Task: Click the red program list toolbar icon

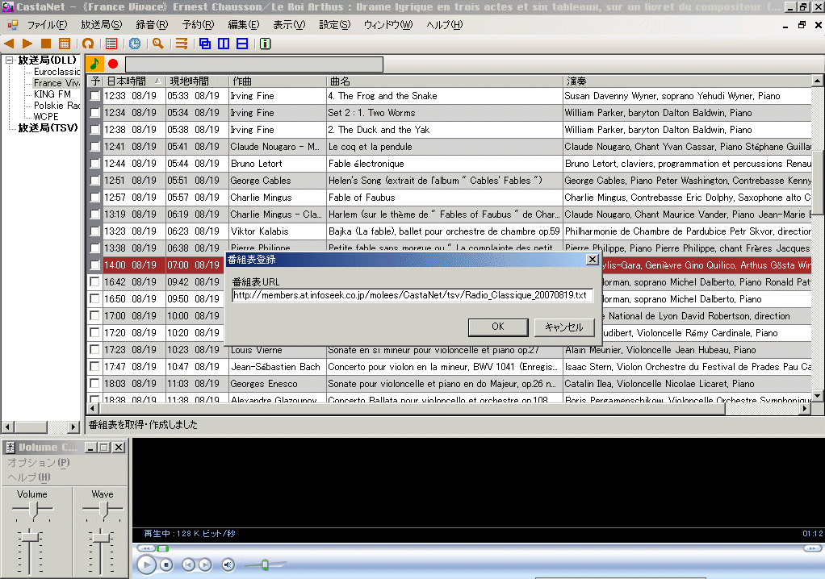Action: (111, 44)
